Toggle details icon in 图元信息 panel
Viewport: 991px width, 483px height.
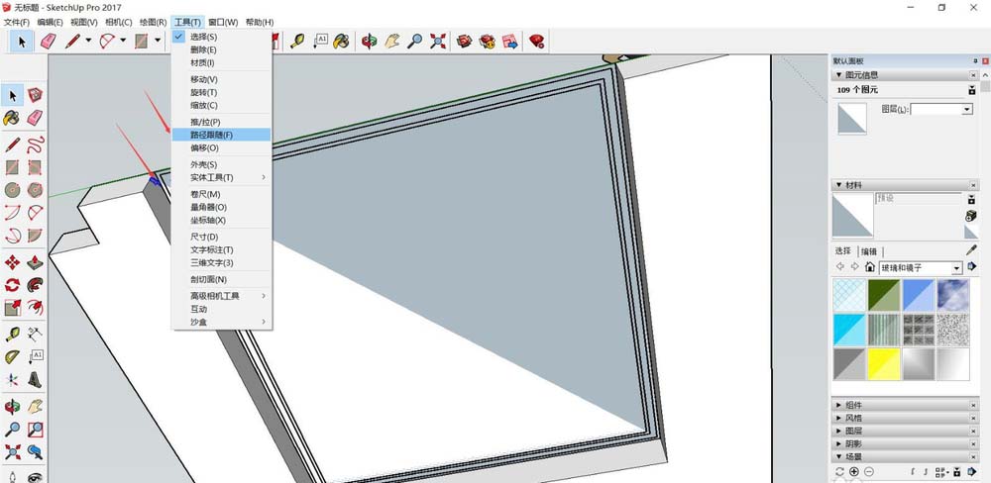tap(971, 90)
